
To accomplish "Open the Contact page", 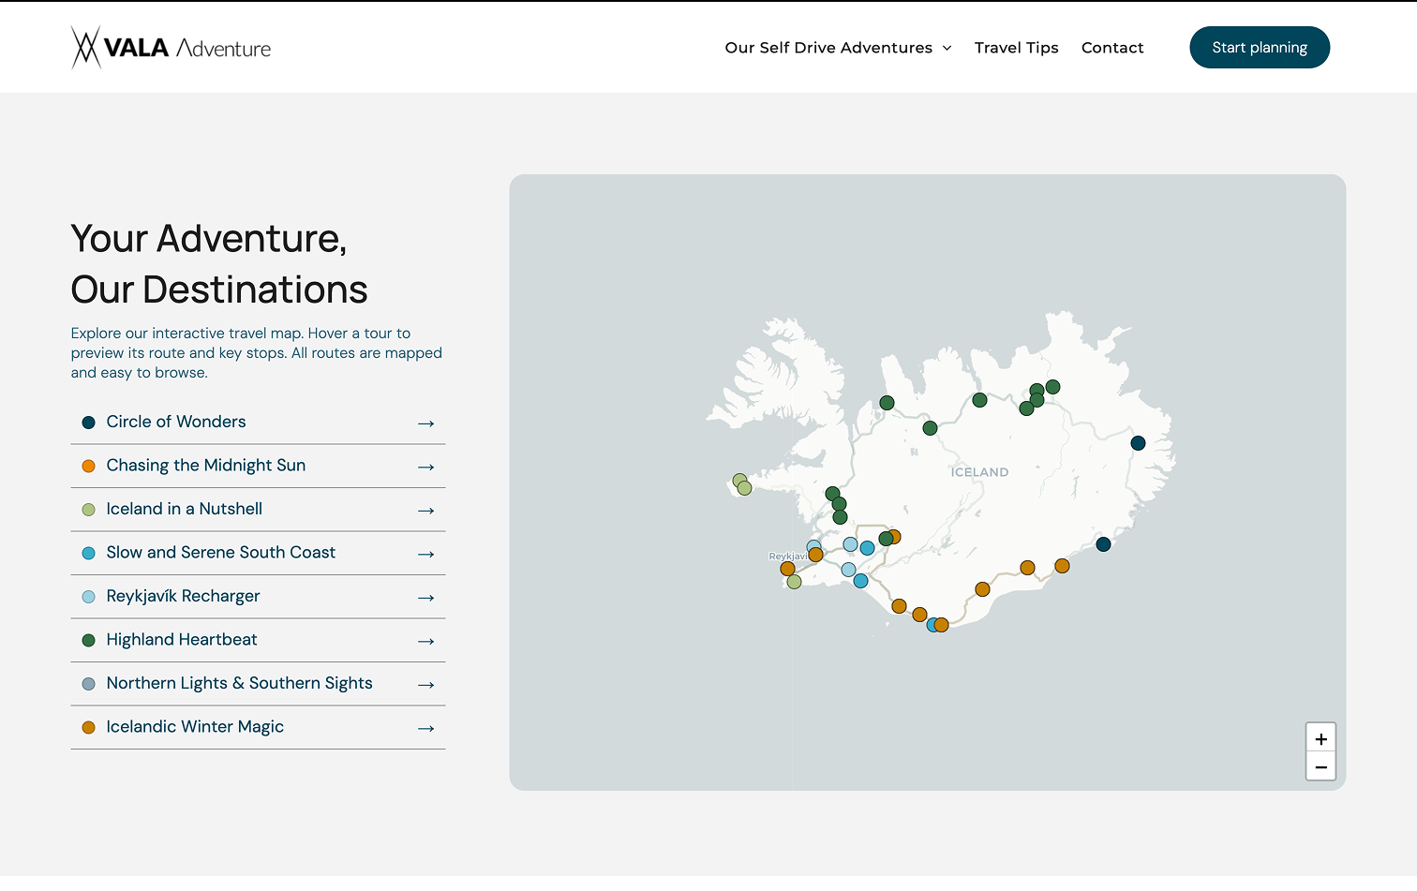I will click(x=1112, y=48).
